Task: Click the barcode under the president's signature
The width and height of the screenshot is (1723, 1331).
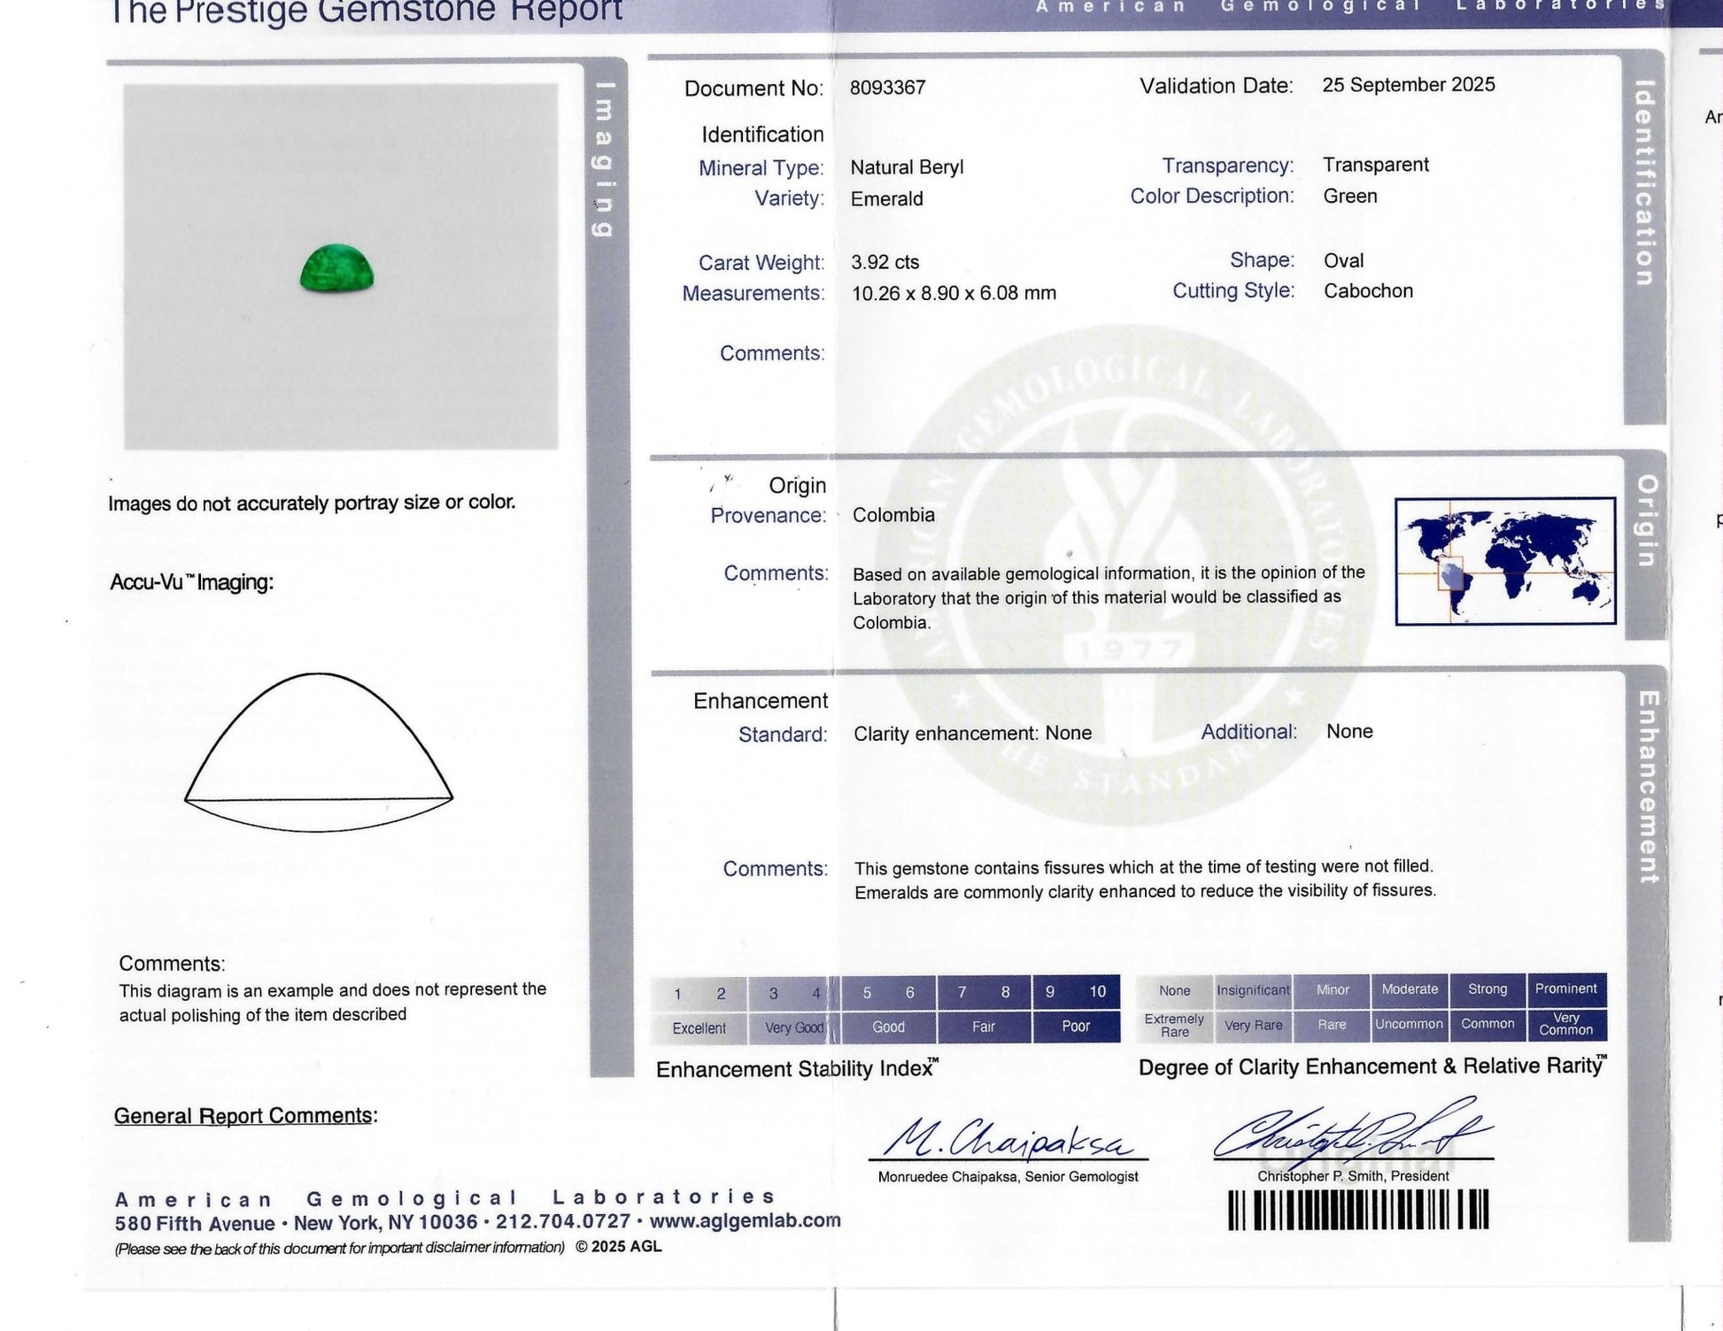Action: tap(1358, 1210)
